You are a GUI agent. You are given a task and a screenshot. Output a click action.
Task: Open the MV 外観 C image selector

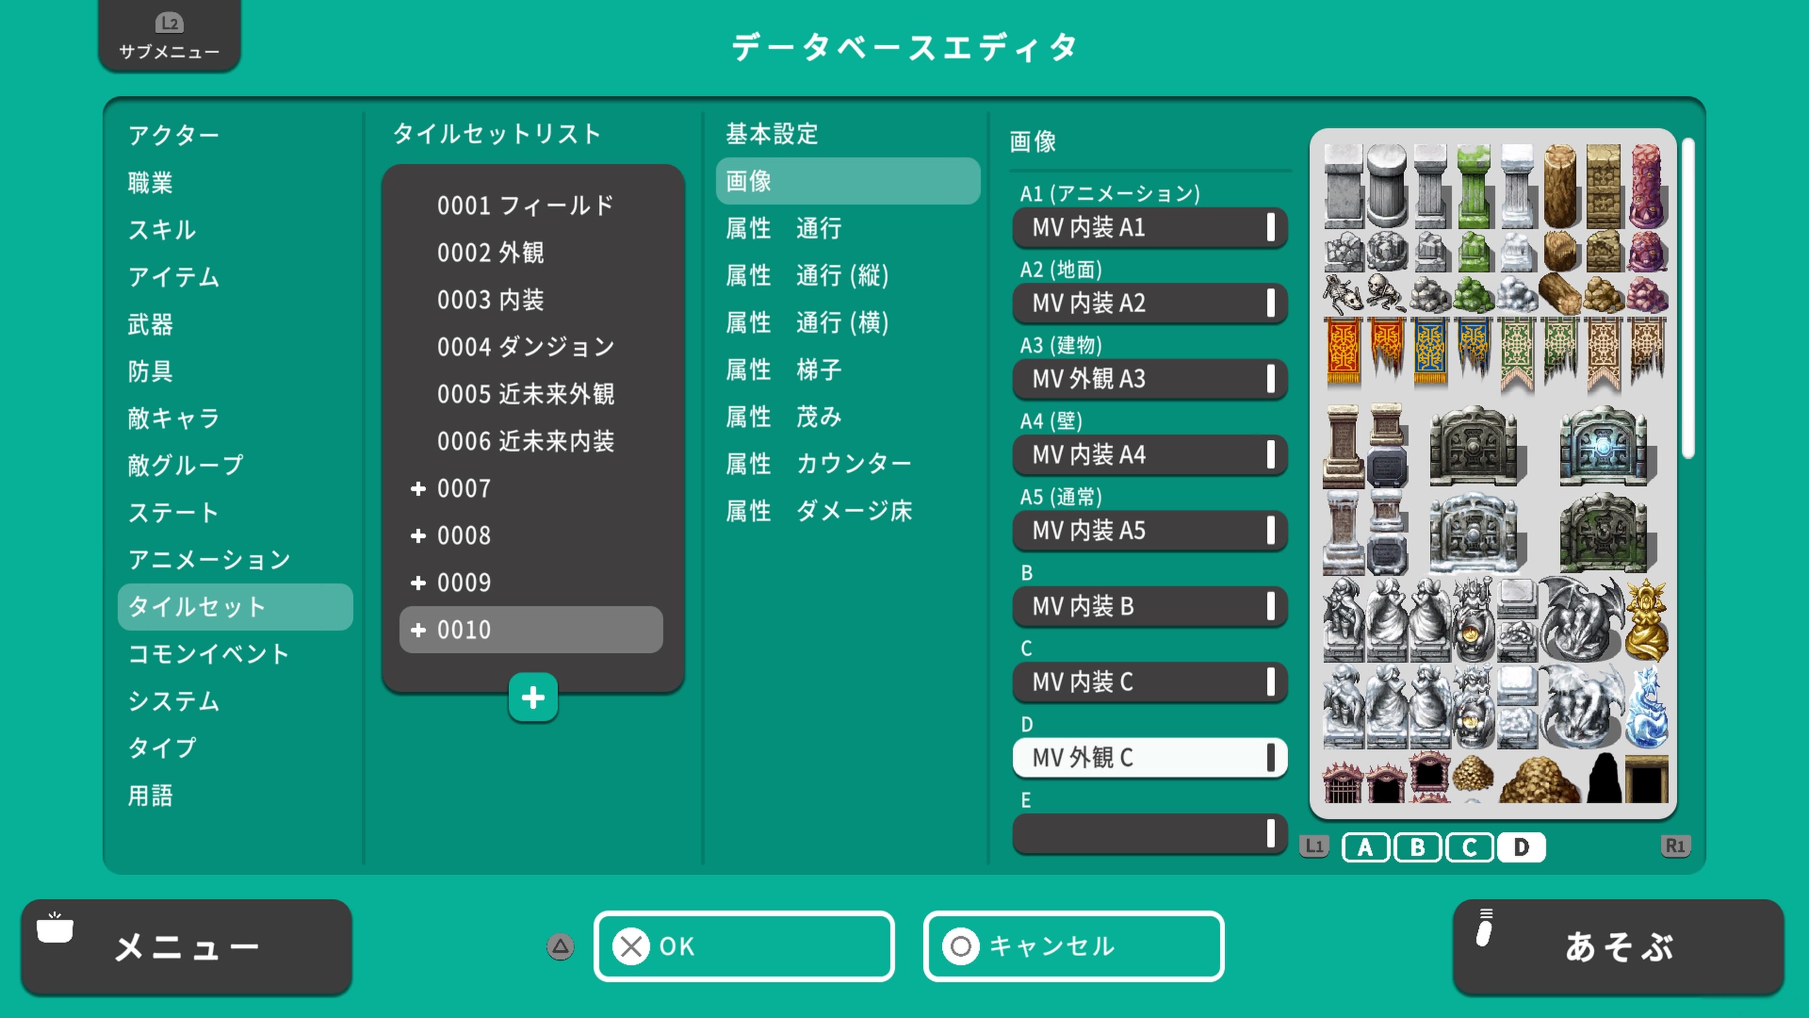(x=1149, y=758)
